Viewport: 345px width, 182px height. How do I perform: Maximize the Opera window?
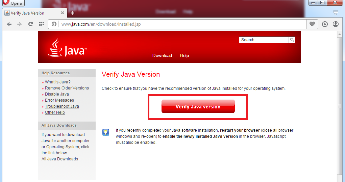[x=322, y=3]
